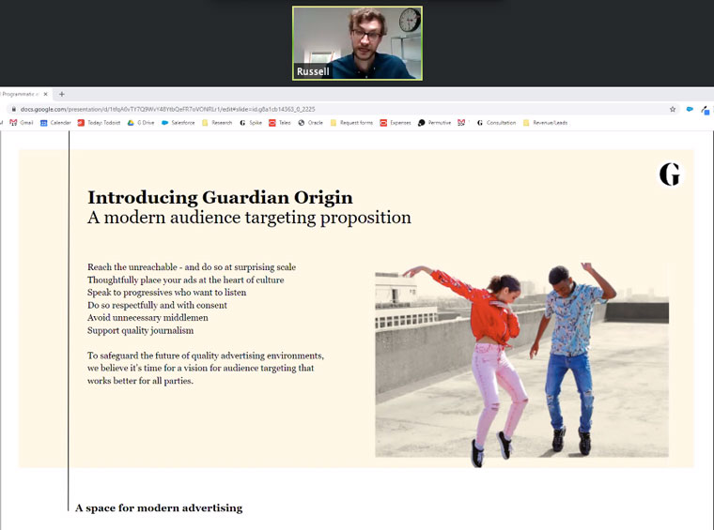Bookmark this page with the star icon
This screenshot has height=530, width=714.
pos(673,109)
